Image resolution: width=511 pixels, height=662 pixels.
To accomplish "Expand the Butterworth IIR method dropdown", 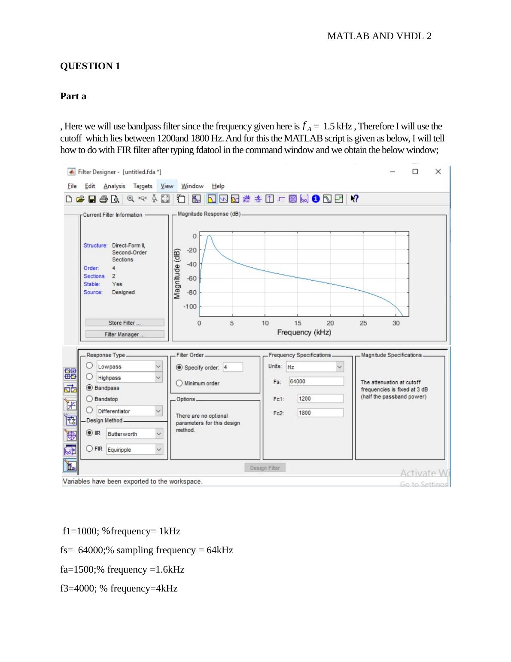I will [159, 434].
